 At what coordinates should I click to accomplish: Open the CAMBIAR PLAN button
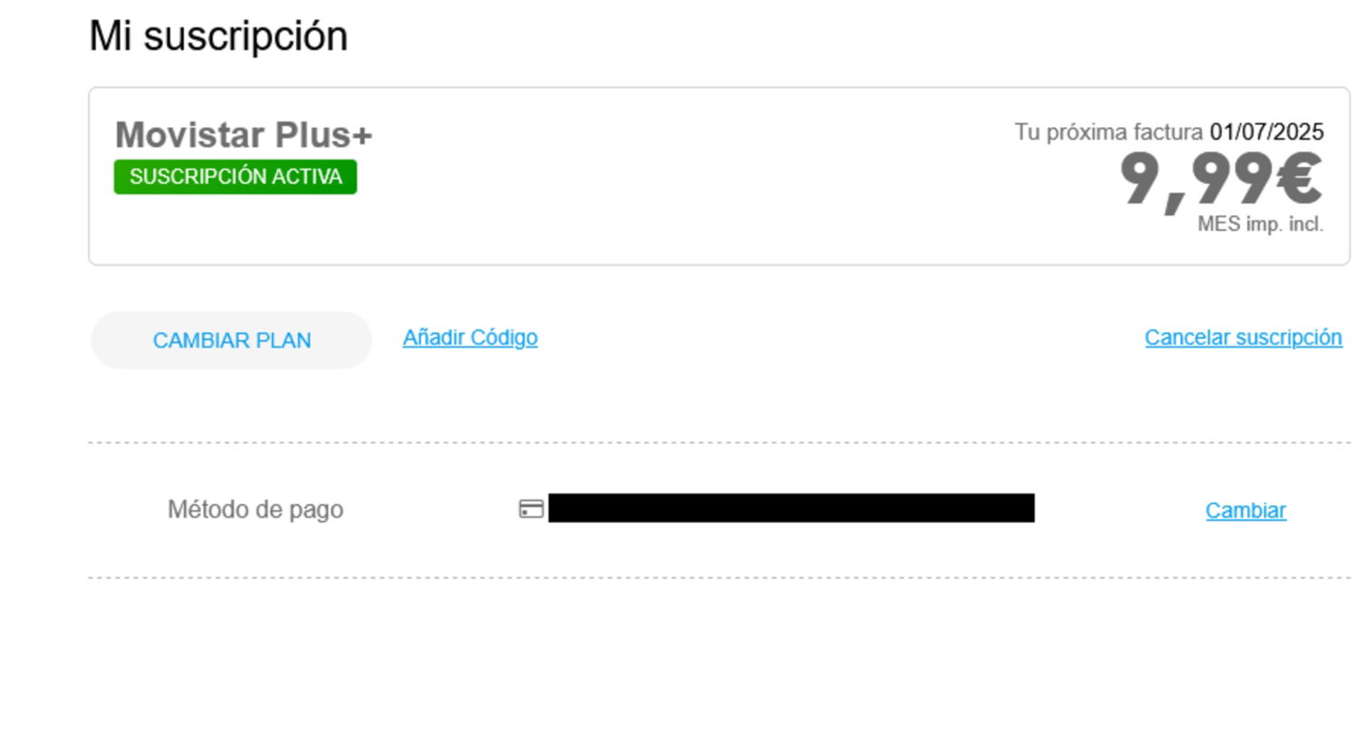231,340
